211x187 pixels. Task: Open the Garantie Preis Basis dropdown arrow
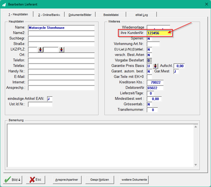(x=155, y=66)
